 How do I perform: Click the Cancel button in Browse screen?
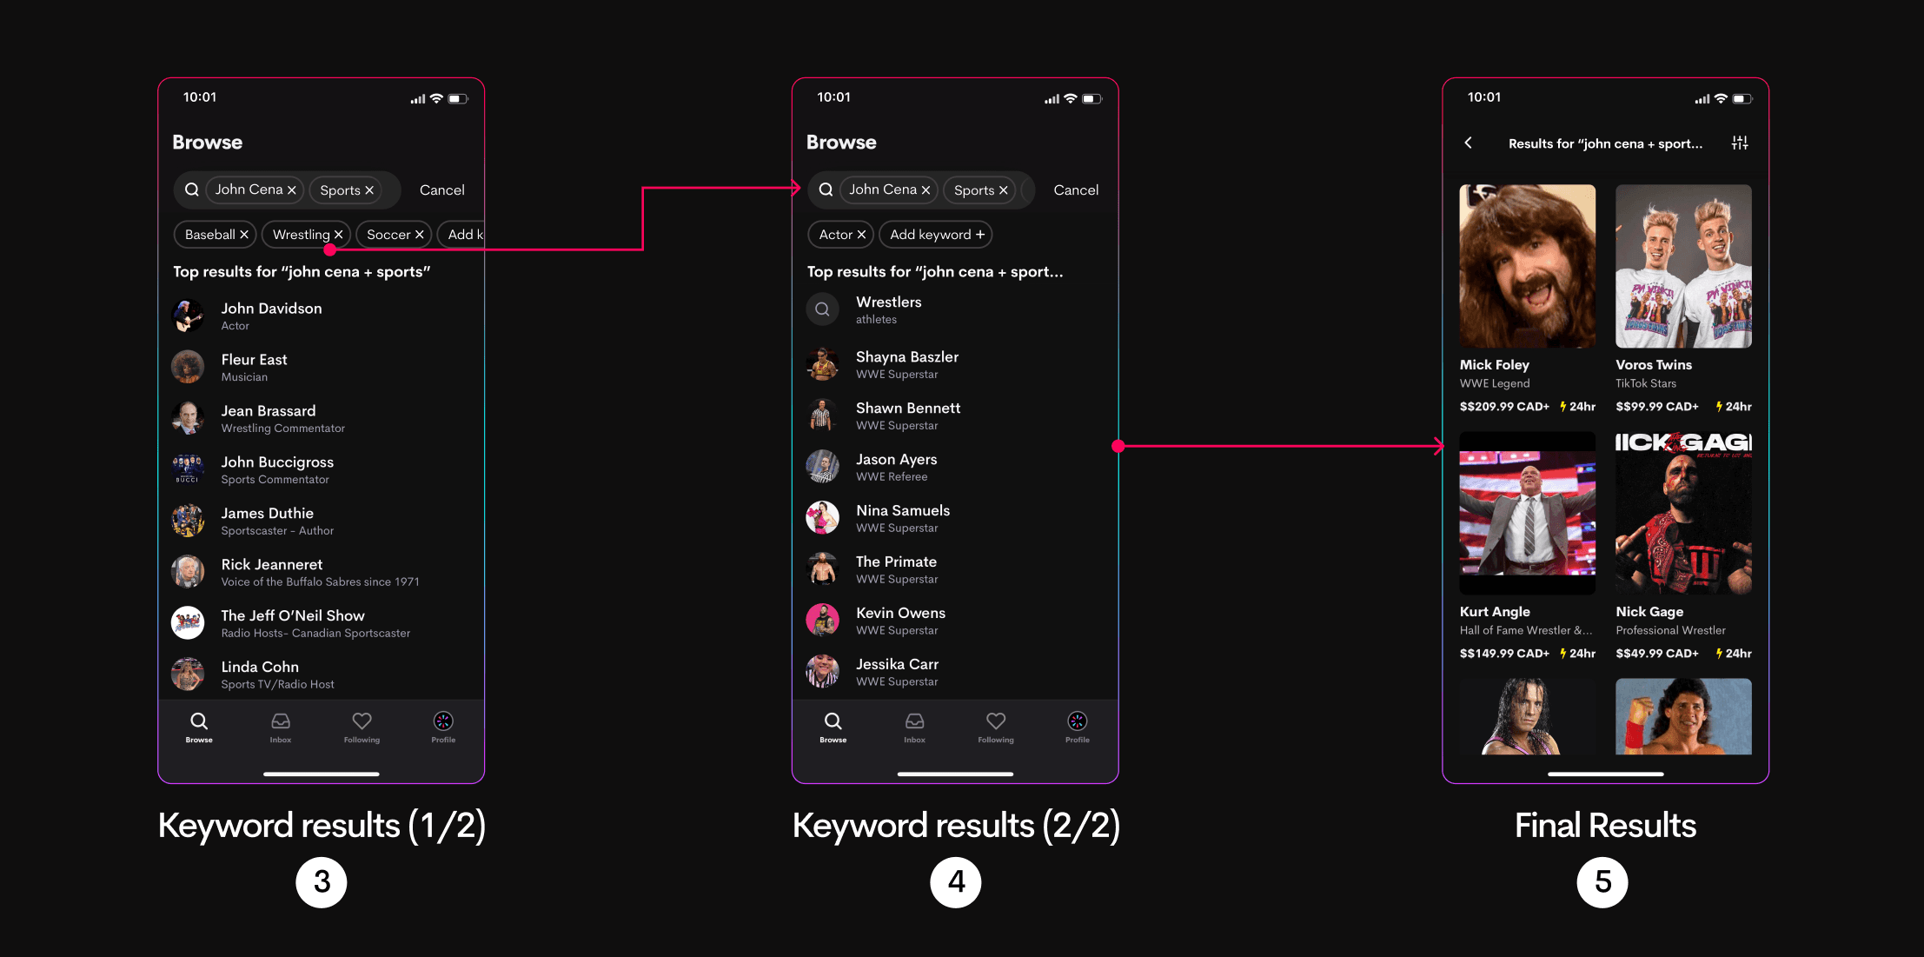tap(441, 189)
